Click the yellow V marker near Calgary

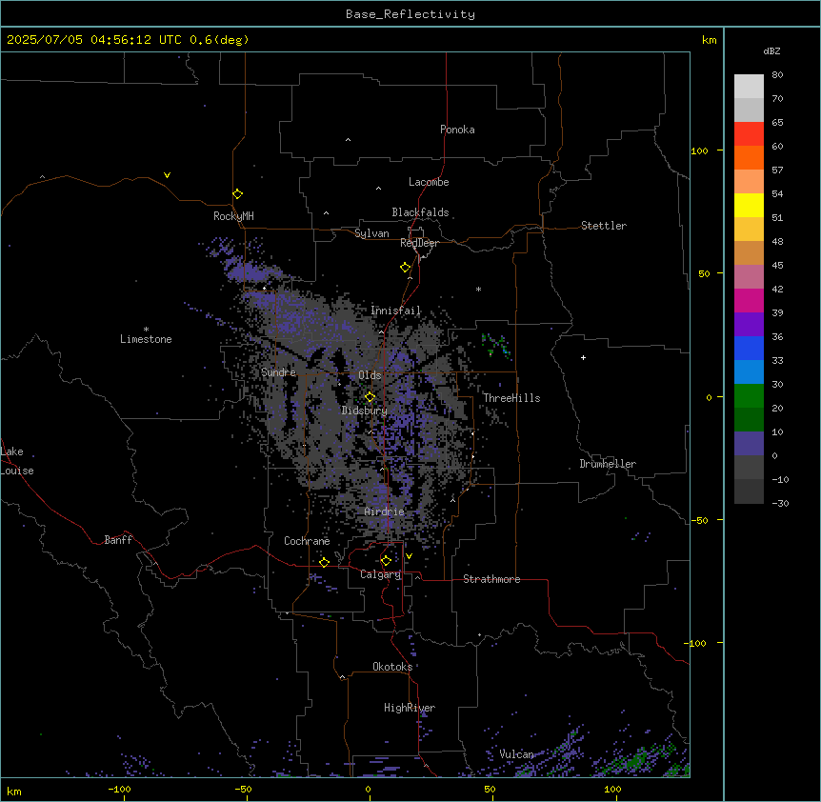click(x=409, y=556)
